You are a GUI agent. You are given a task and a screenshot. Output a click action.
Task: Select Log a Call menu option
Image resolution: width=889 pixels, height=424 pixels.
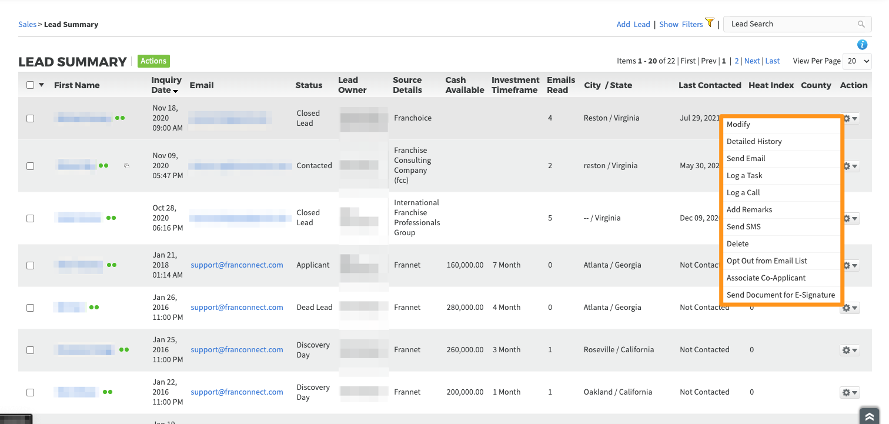743,193
